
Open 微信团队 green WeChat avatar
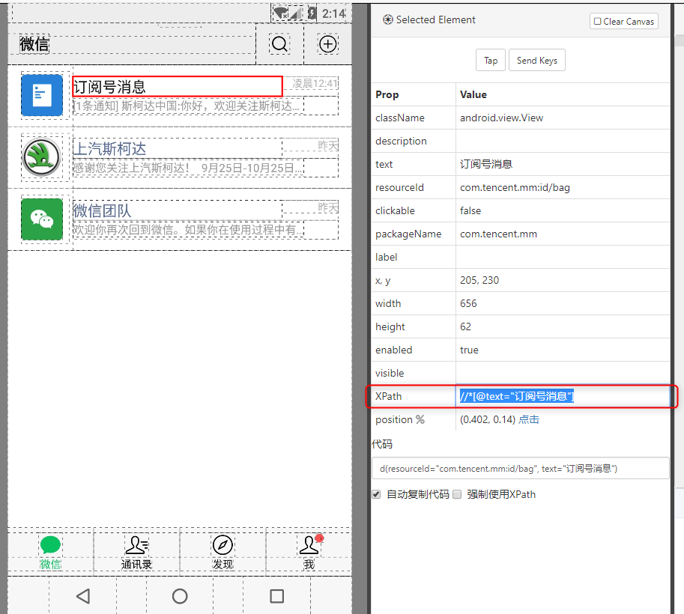(42, 219)
